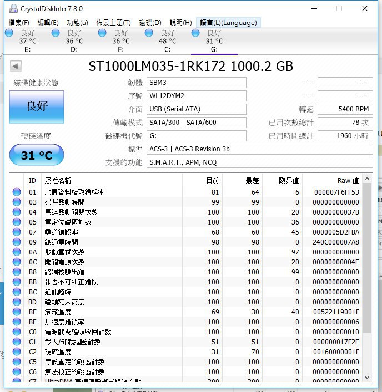This screenshot has width=382, height=392.
Task: Click the previous disk arrow button
Action: (x=16, y=67)
